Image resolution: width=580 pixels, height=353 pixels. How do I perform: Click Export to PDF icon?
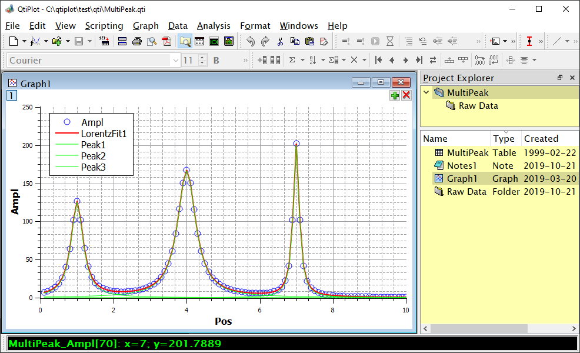click(x=167, y=41)
